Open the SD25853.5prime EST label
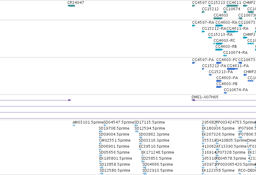Image resolution: width=256 pixels, height=175 pixels. coord(156,158)
